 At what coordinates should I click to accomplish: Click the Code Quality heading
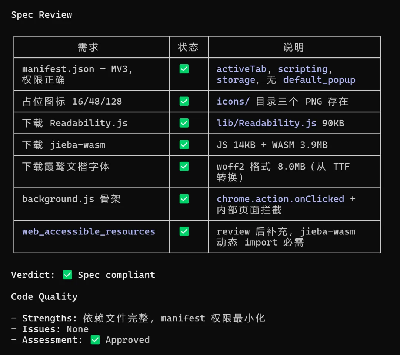[x=44, y=296]
